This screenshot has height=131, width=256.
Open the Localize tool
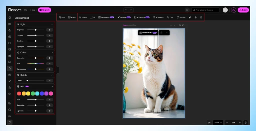(x=181, y=17)
